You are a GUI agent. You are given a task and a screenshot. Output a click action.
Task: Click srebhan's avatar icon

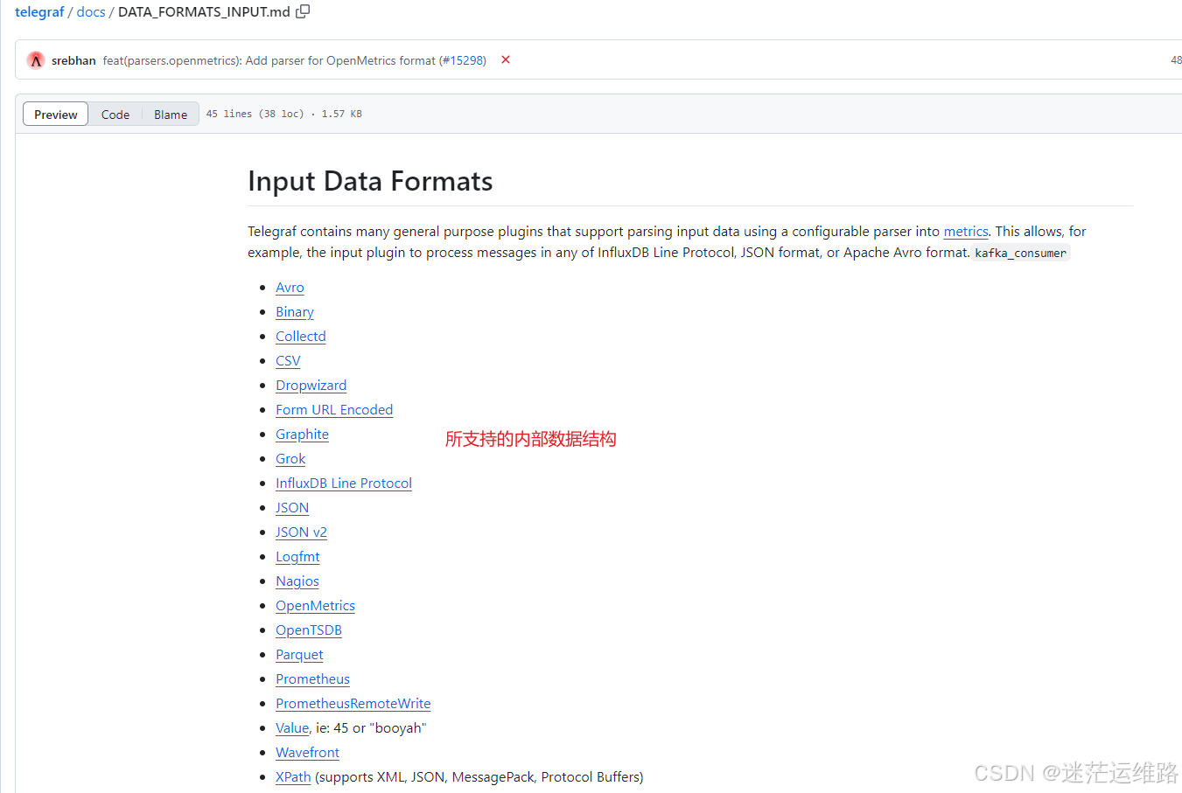(x=36, y=60)
